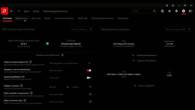The height and width of the screenshot is (110, 195).
Task: Open the top Производительность menu
Action: point(55,11)
